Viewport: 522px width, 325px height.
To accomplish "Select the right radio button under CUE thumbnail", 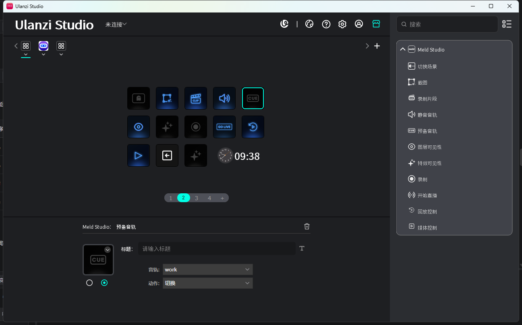I will 104,283.
